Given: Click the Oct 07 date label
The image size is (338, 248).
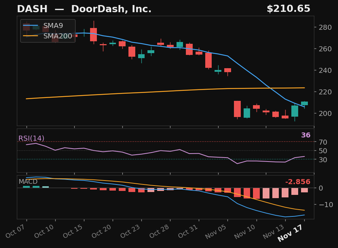Looking at the screenshot, I should (x=15, y=231).
